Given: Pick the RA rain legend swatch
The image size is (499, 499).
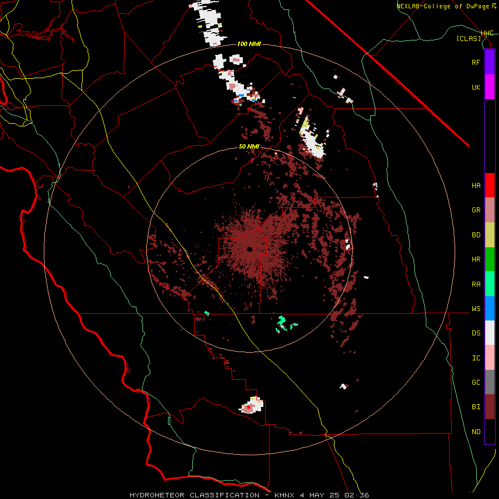Looking at the screenshot, I should [x=490, y=284].
